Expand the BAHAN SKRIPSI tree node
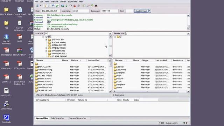The height and width of the screenshot is (126, 224). click(46, 51)
